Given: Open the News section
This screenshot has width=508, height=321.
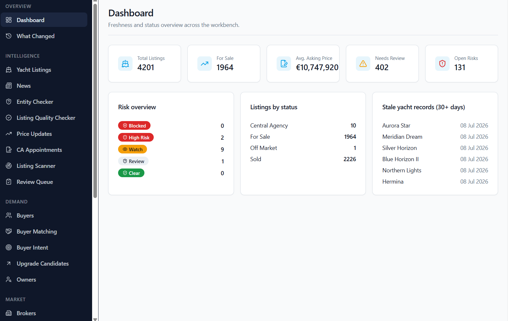Looking at the screenshot, I should point(44,86).
